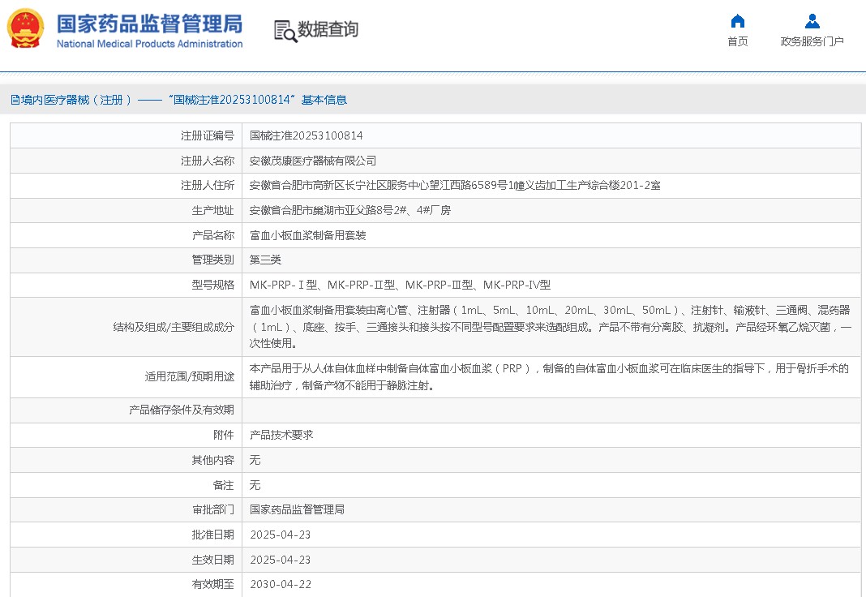Click the 有效期至 date 2030-04-22
The width and height of the screenshot is (866, 597).
click(x=280, y=584)
